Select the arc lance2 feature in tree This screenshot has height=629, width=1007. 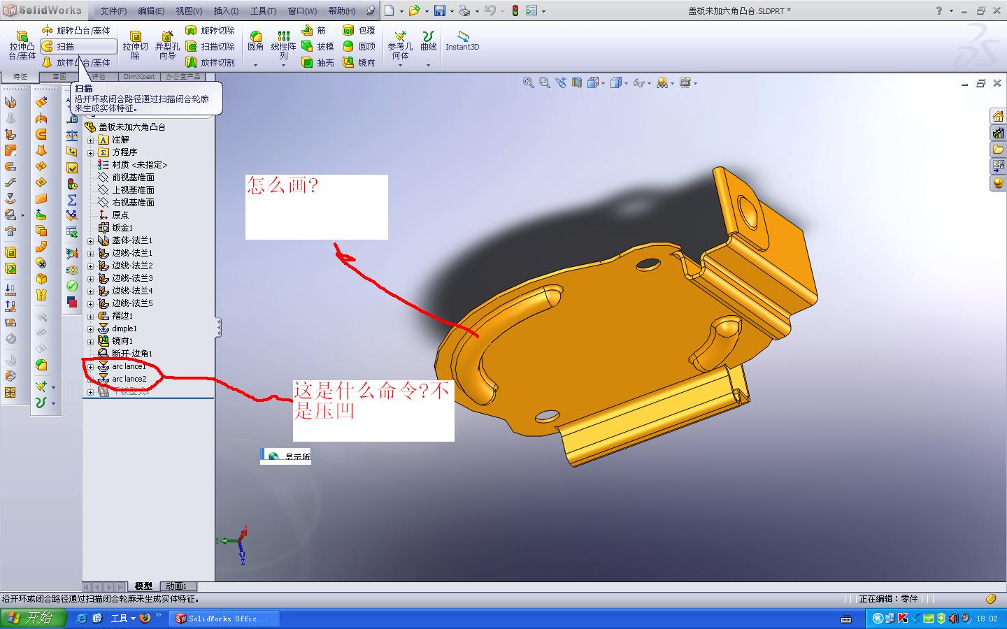(122, 379)
